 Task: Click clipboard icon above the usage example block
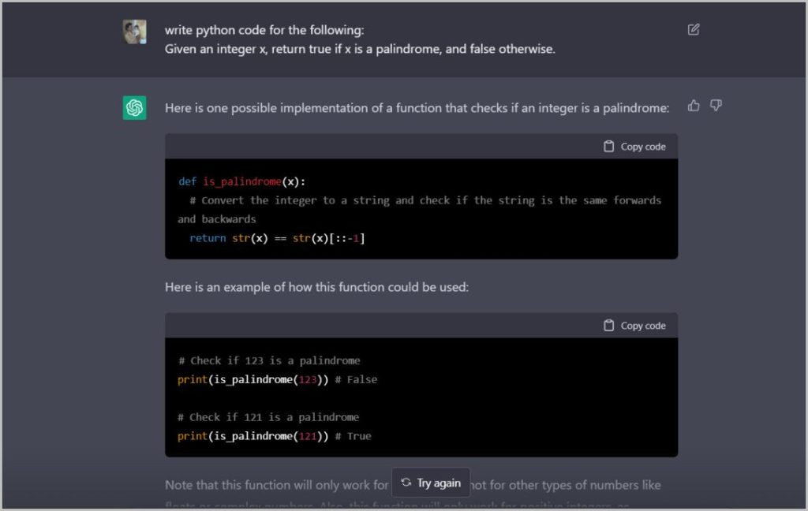608,326
